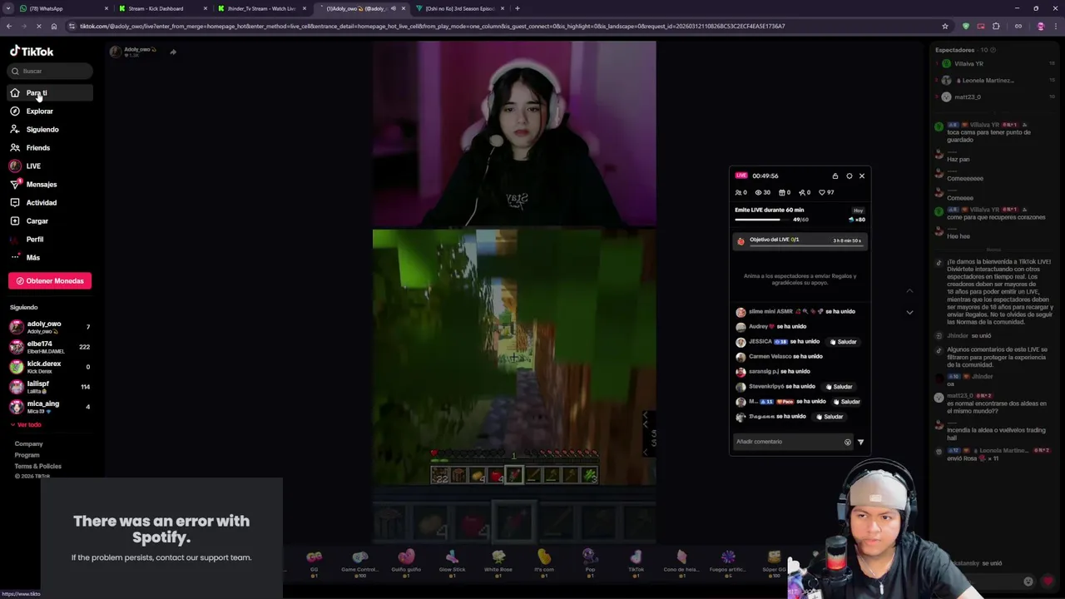Open matt23_0 in viewers list

click(x=967, y=97)
